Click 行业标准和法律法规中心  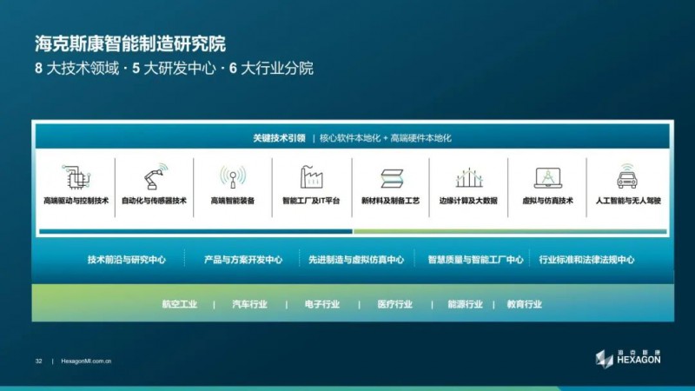click(587, 260)
